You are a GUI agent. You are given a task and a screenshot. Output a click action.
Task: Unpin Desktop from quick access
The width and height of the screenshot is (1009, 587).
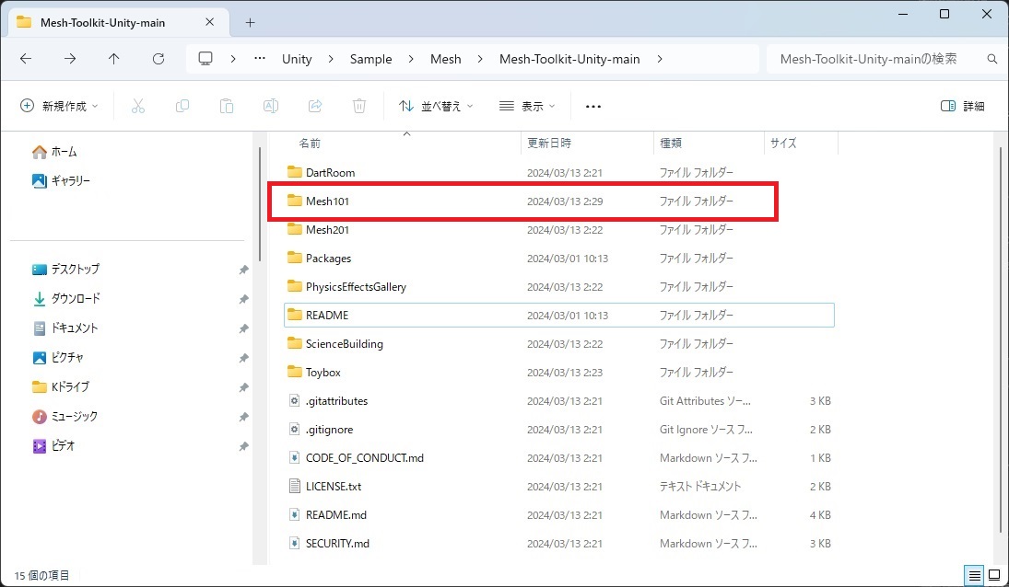tap(243, 270)
